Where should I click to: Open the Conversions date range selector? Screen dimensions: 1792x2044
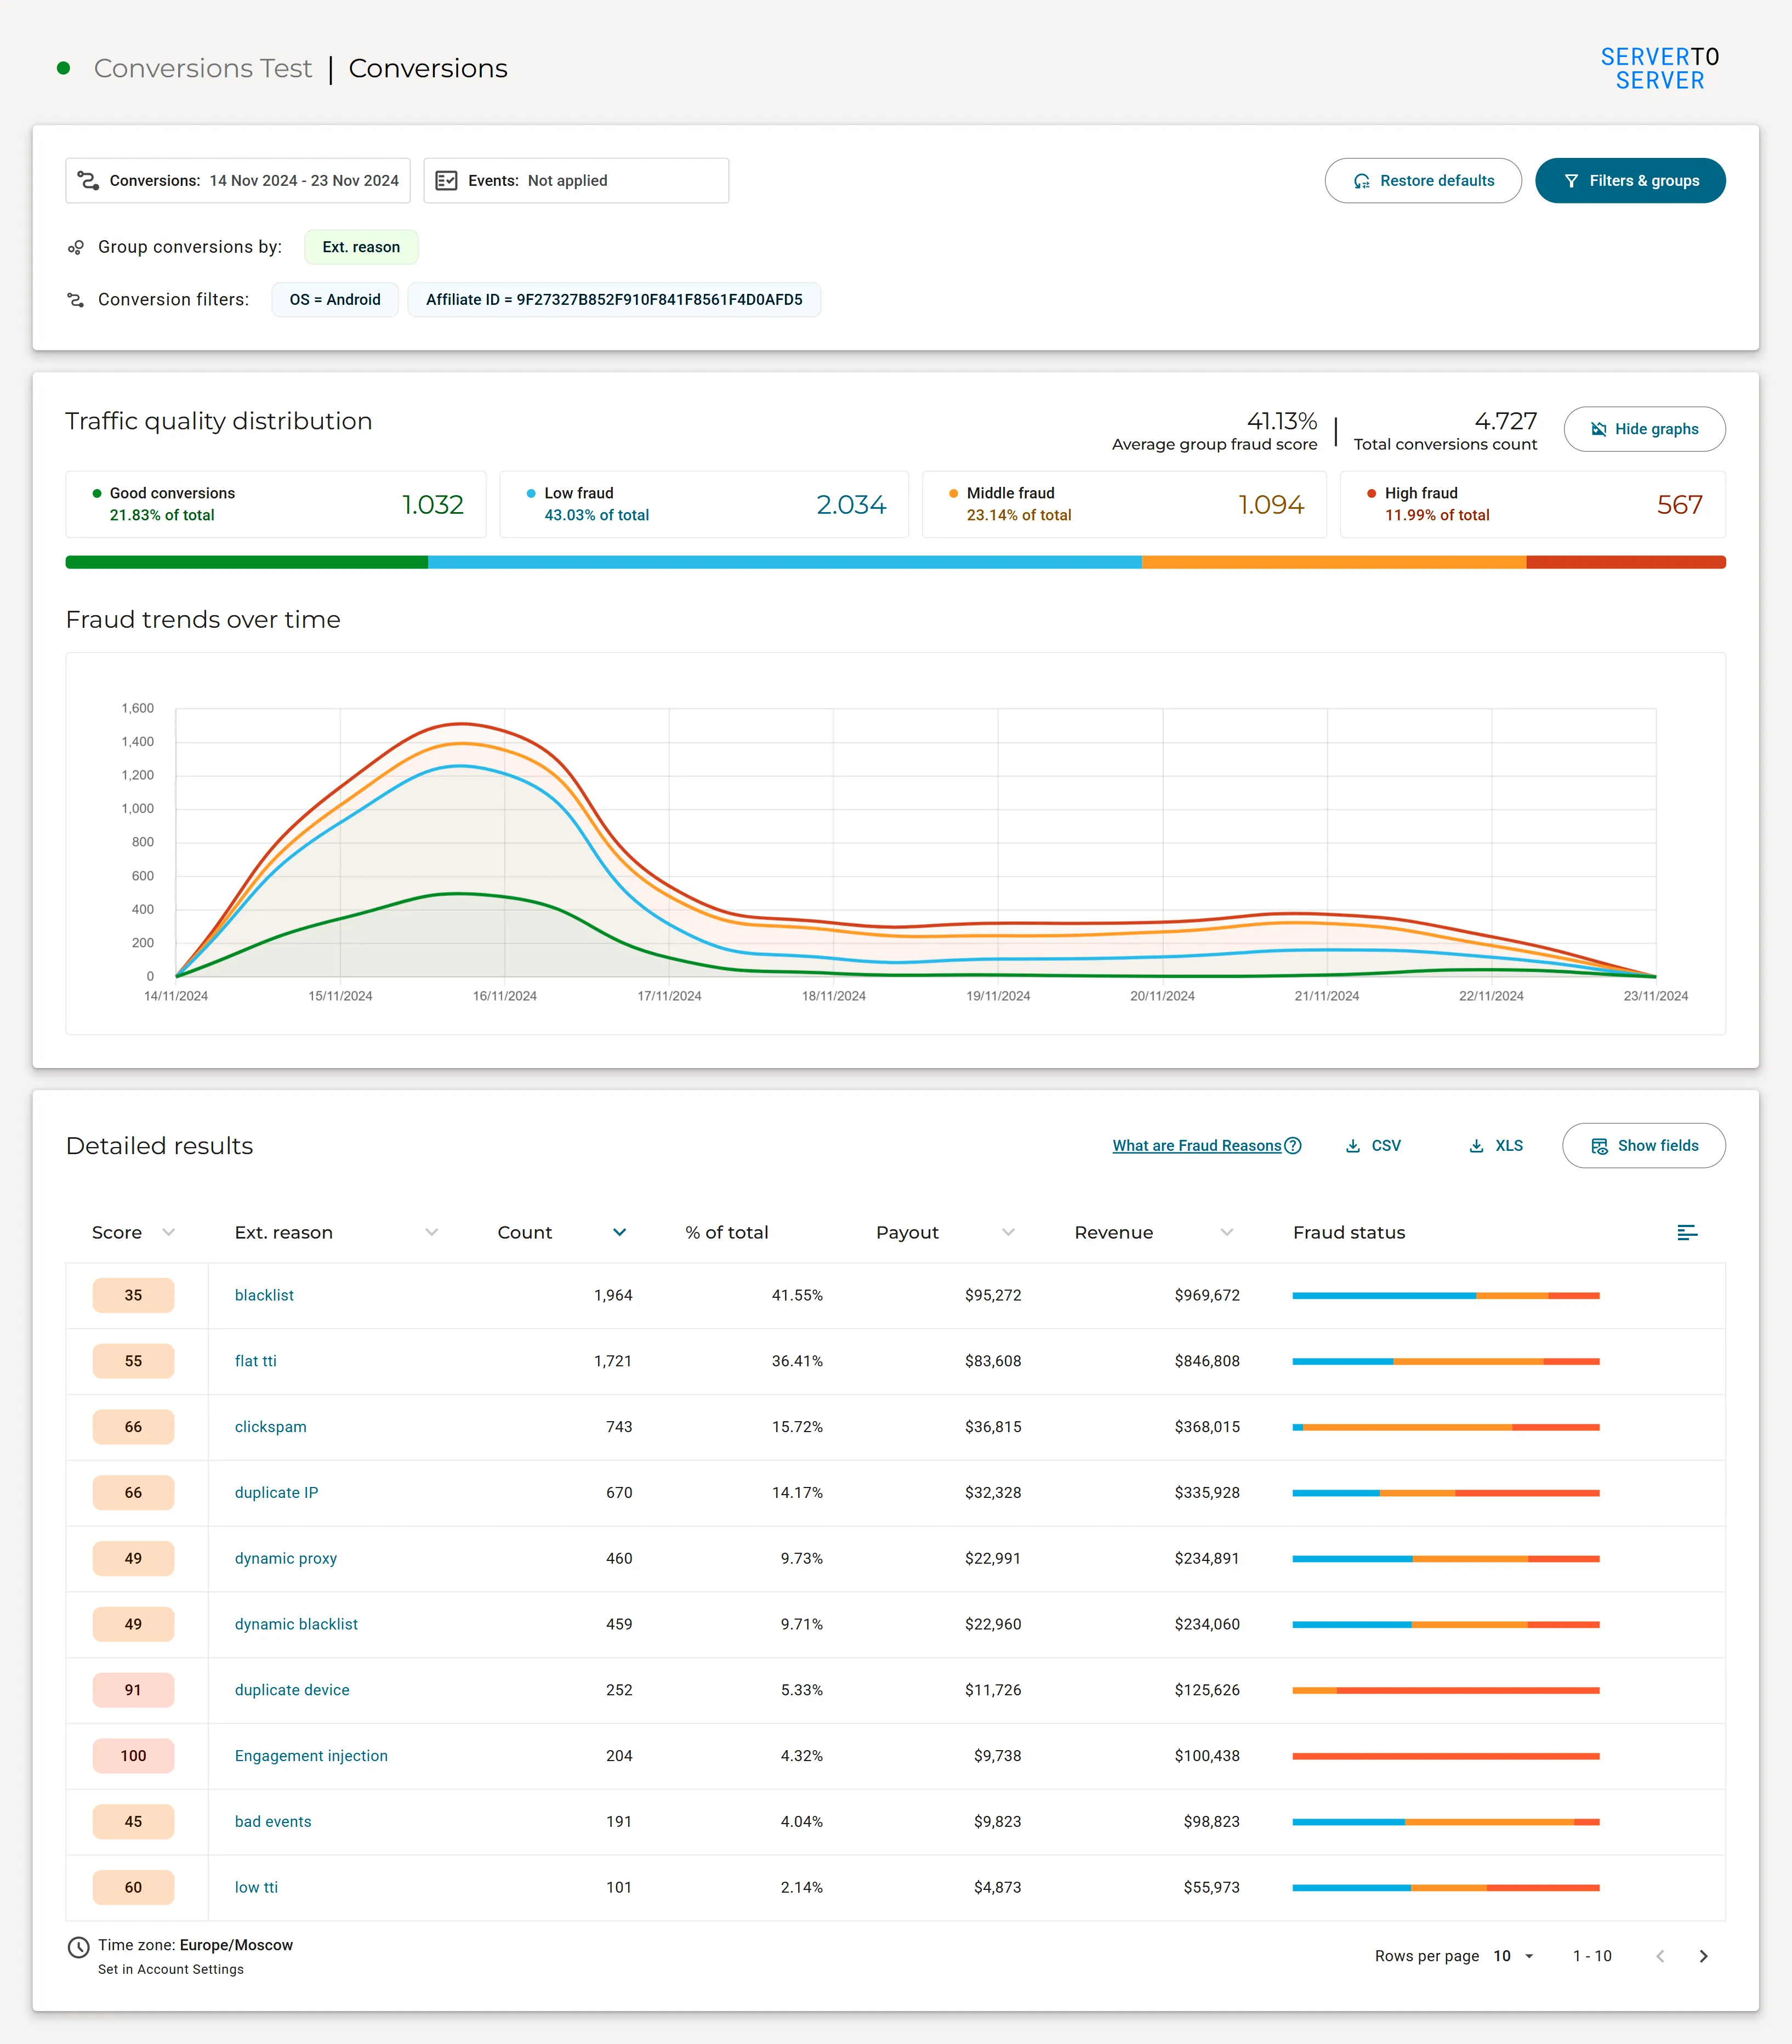click(238, 181)
